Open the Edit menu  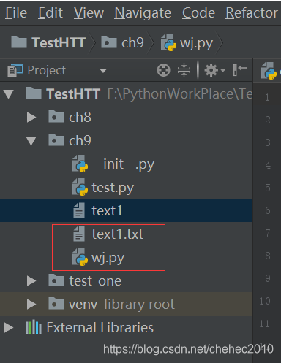point(50,13)
